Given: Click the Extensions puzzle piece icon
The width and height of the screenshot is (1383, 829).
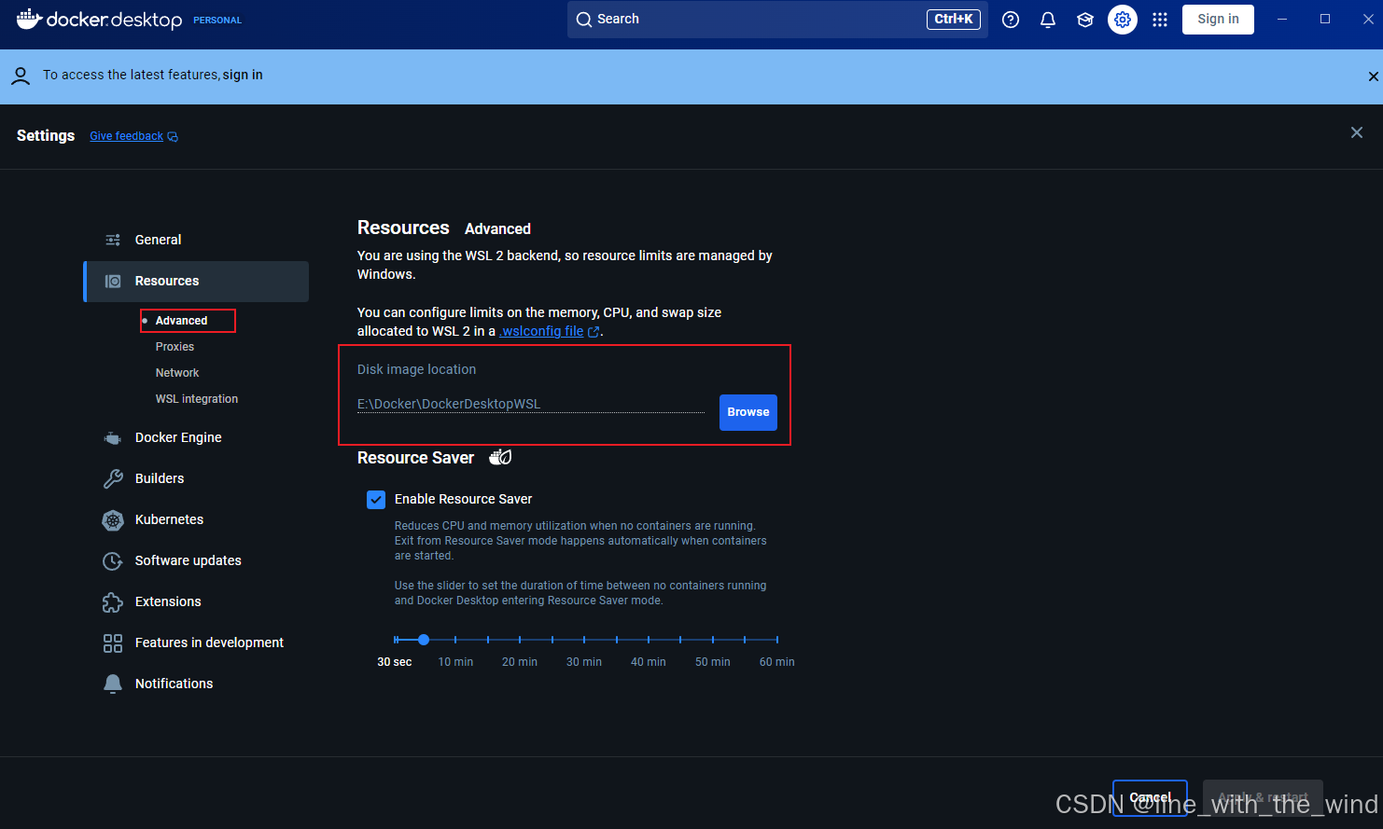Looking at the screenshot, I should coord(113,602).
